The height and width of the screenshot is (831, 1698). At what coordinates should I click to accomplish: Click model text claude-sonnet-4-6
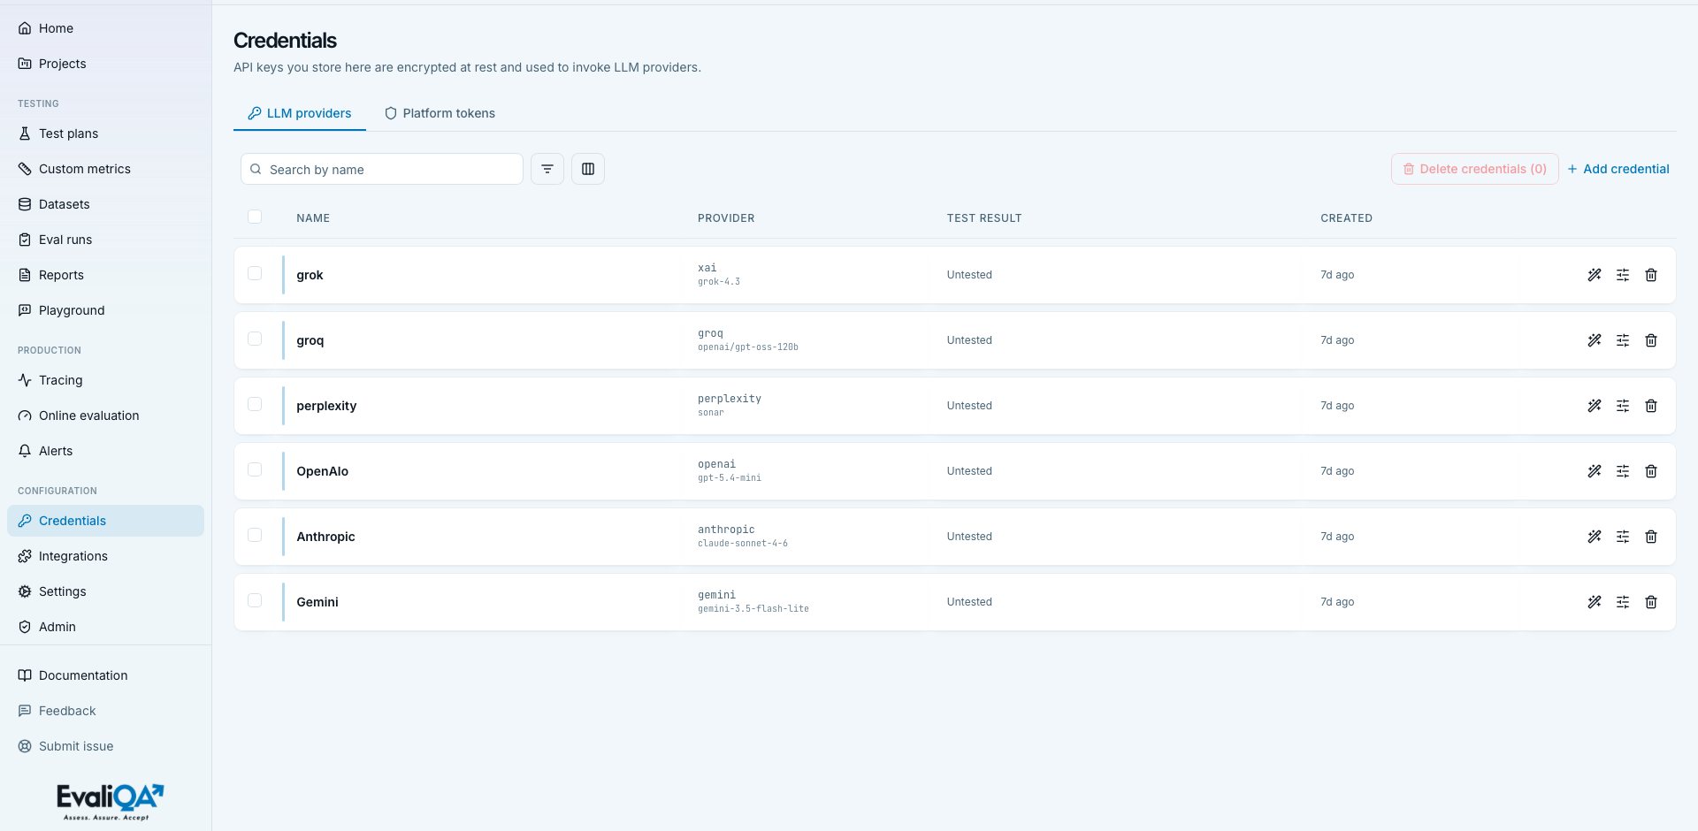[x=743, y=544]
